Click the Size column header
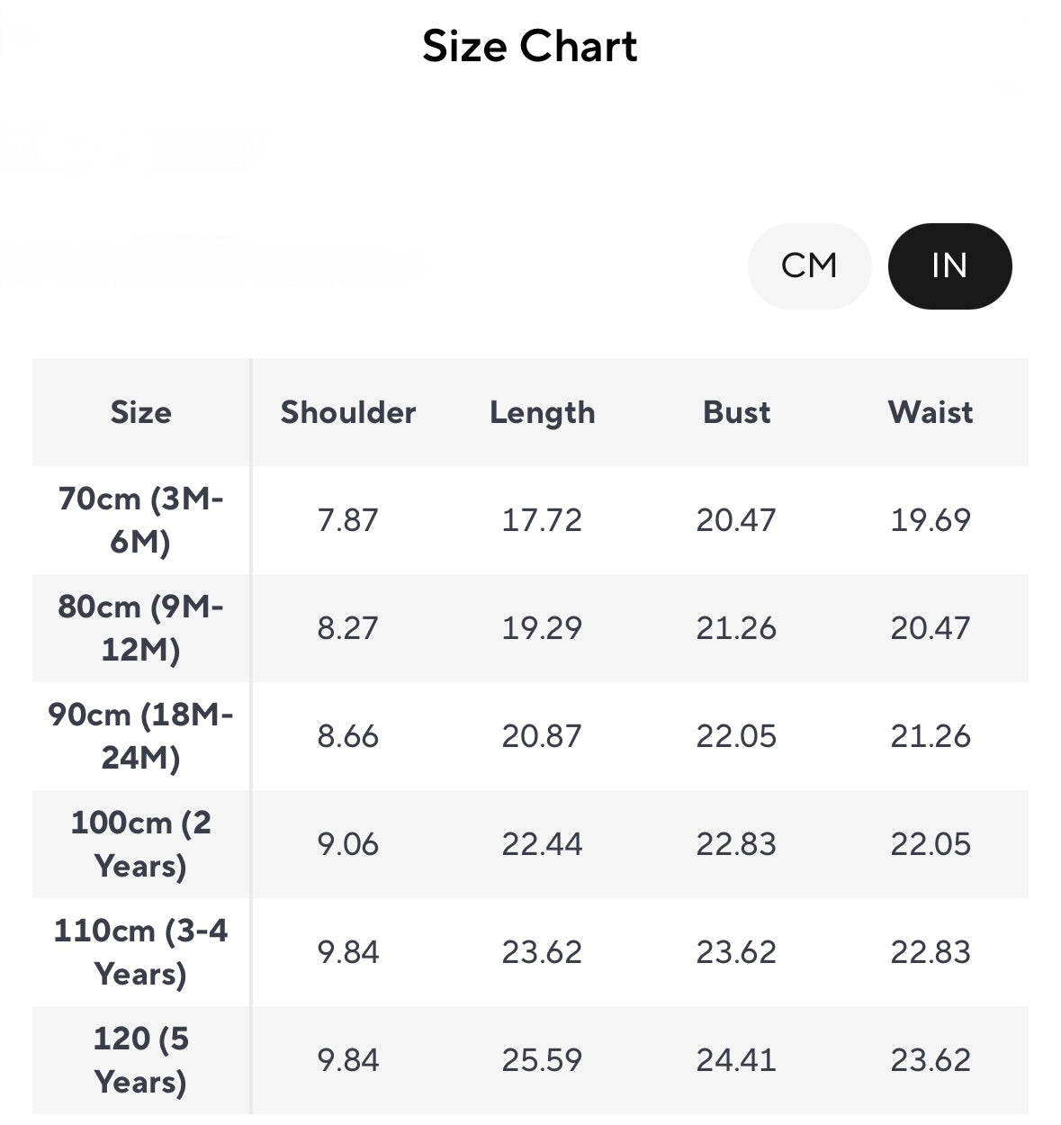 (141, 412)
